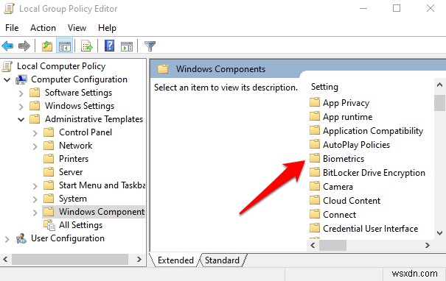Click tree pane horizontal scroll left arrow
This screenshot has height=281, width=446.
[x=5, y=259]
